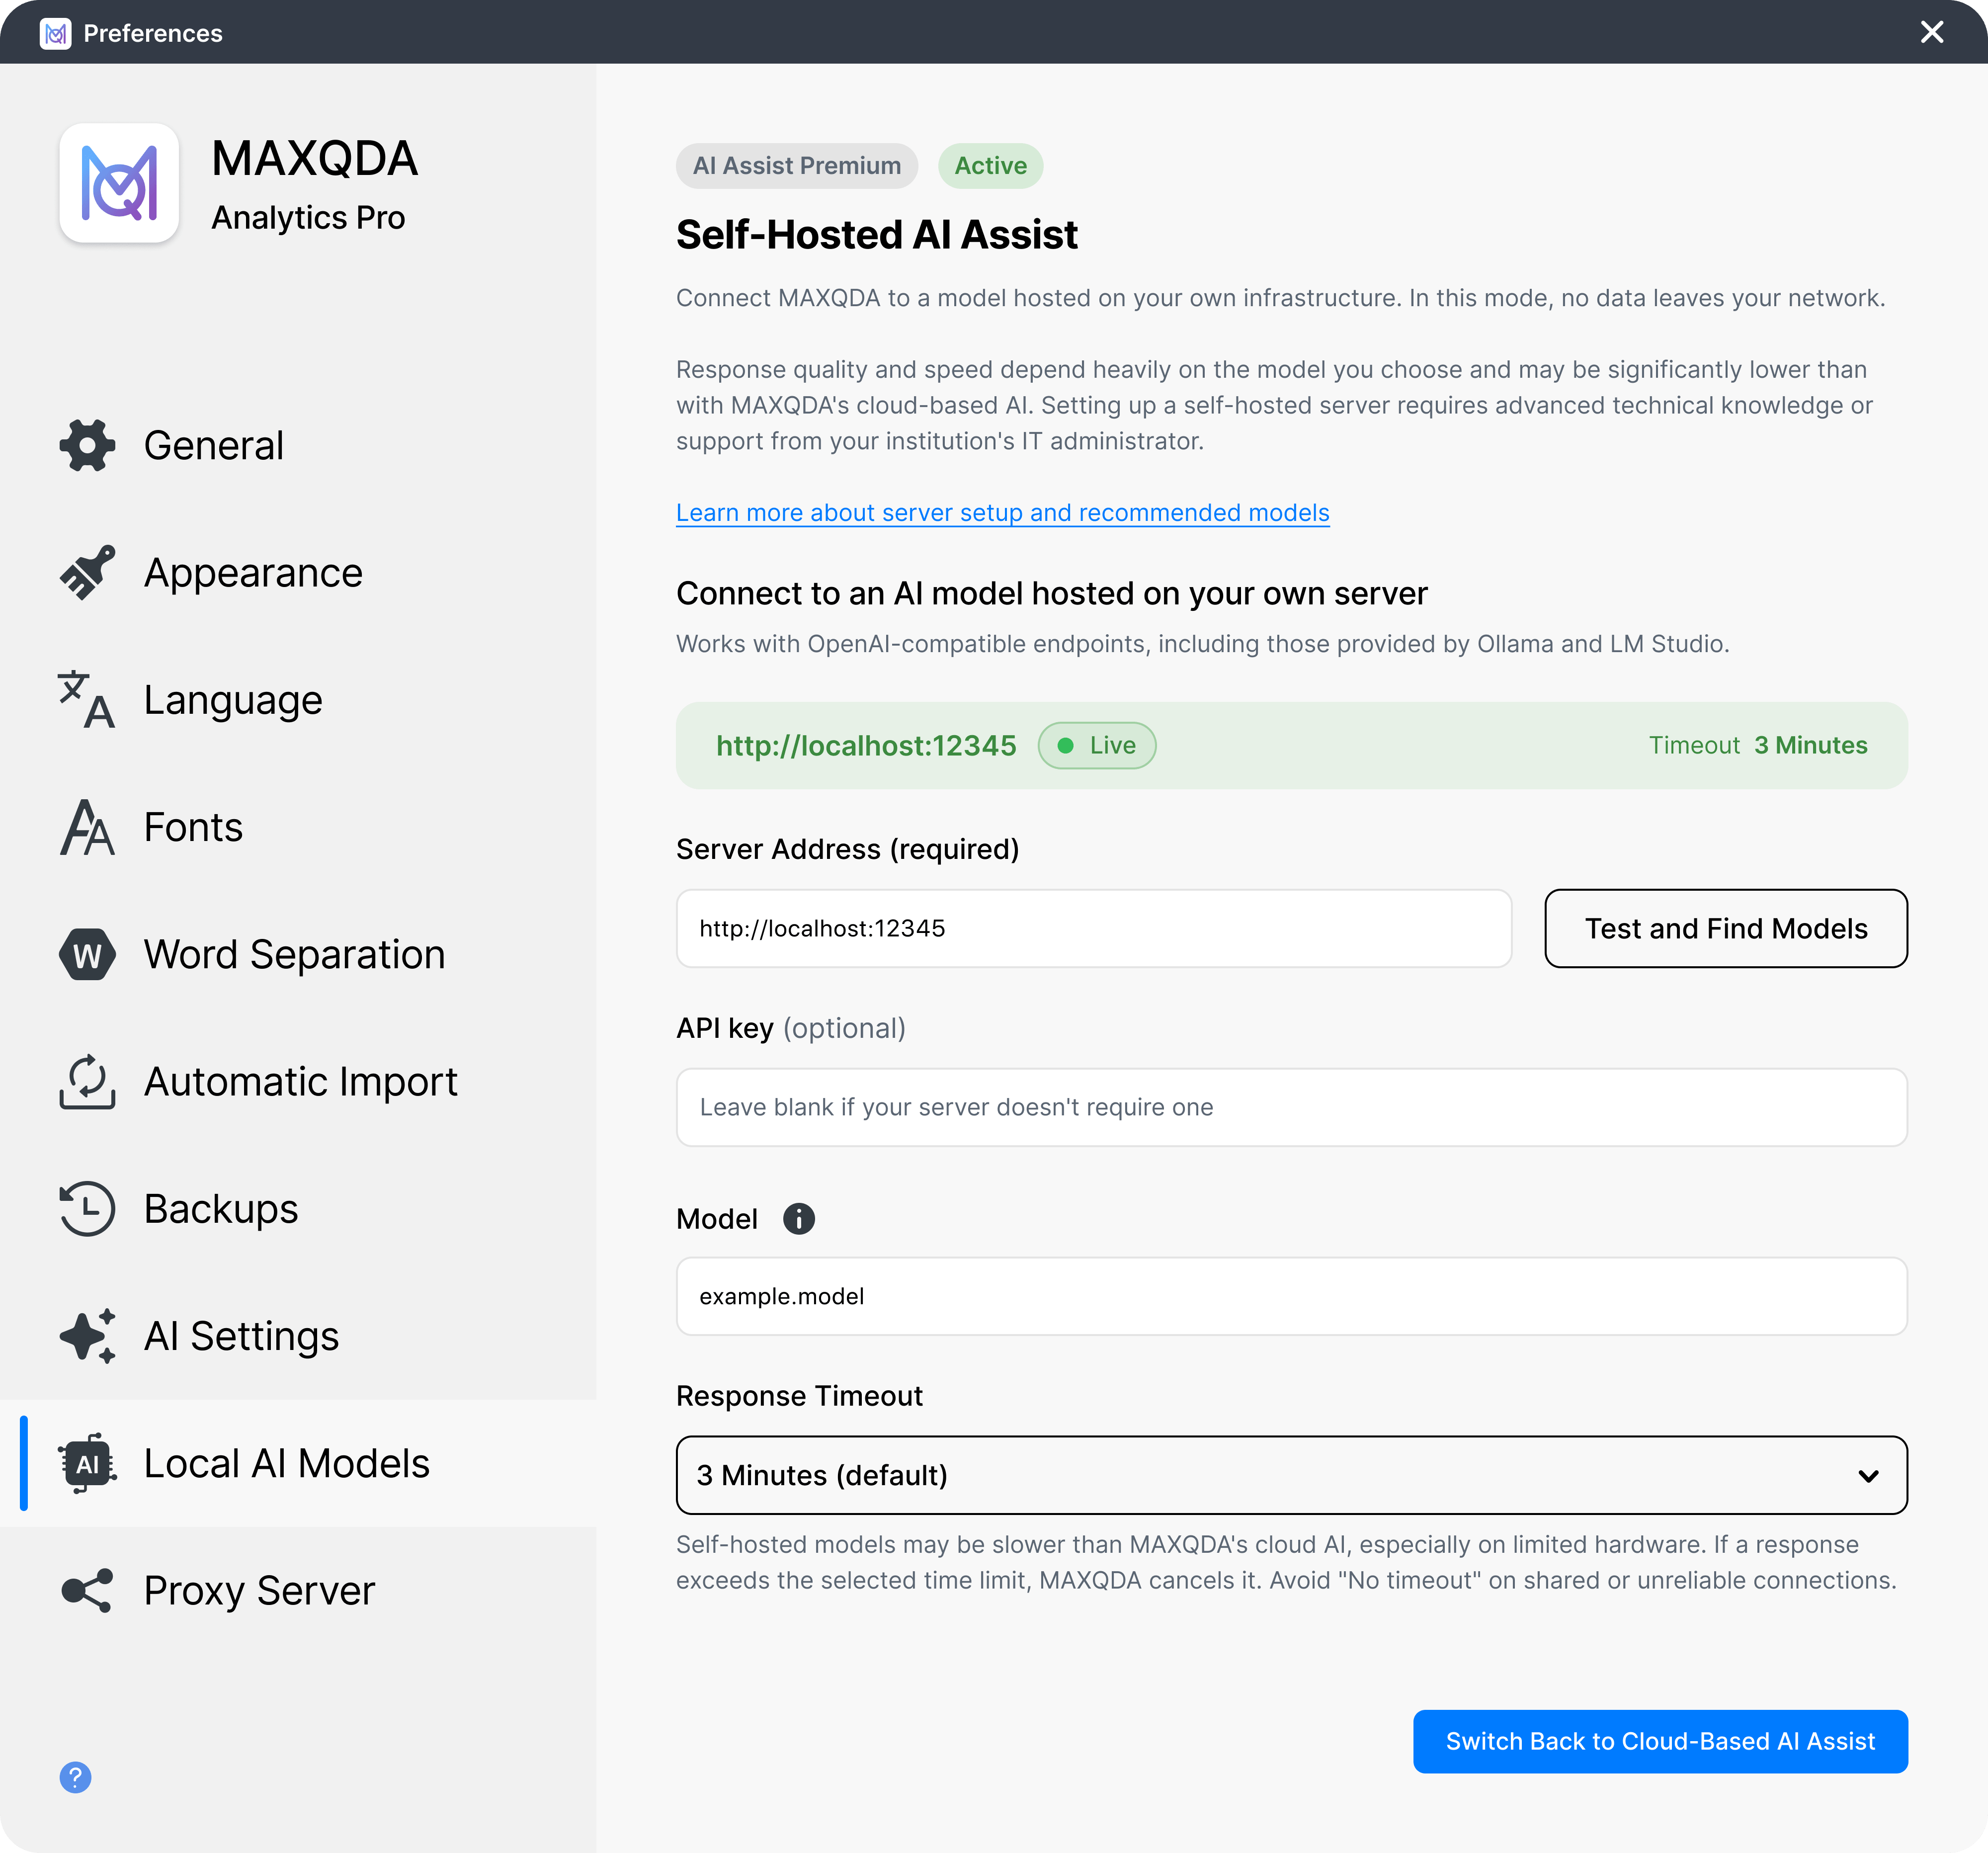This screenshot has width=1988, height=1853.
Task: Open the General preferences section
Action: 298,446
